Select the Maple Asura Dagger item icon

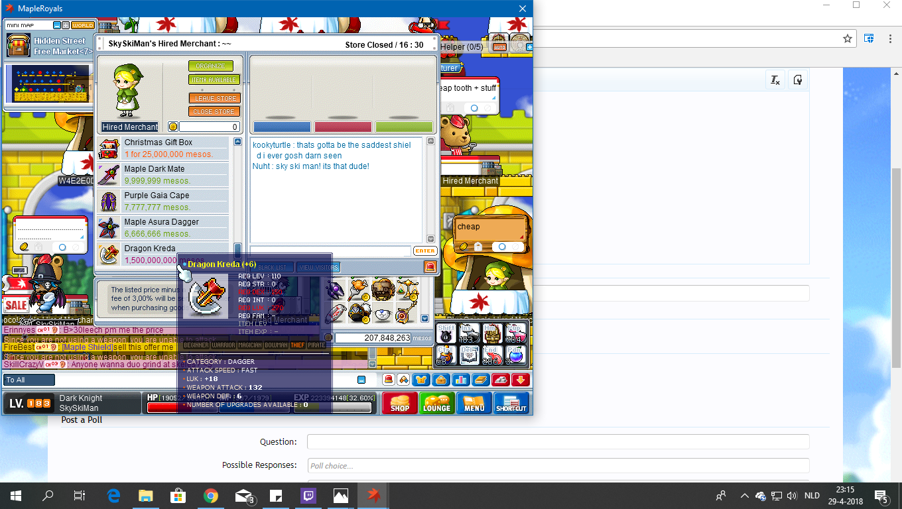109,228
